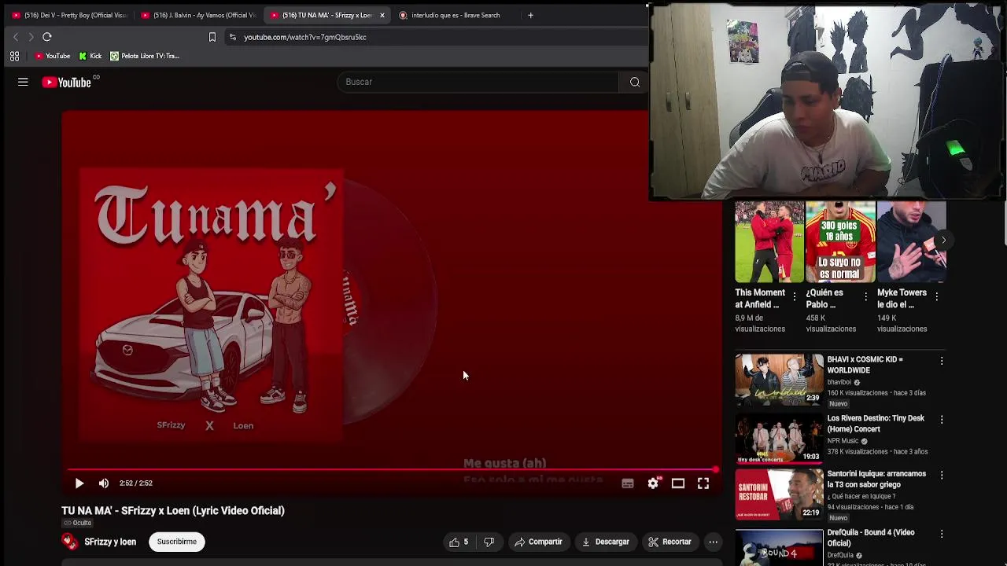Open the YouTube hamburger guide menu
Screen dimensions: 1007x566
23,82
